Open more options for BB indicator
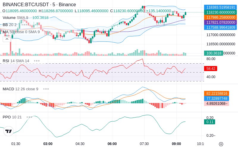The image size is (238, 148). point(24,25)
